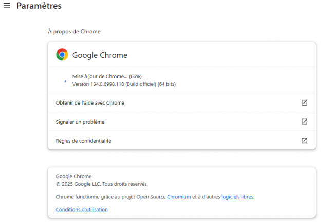Screen dimensions: 334x223
Task: Open Conditions d'utilisation link
Action: click(x=82, y=209)
